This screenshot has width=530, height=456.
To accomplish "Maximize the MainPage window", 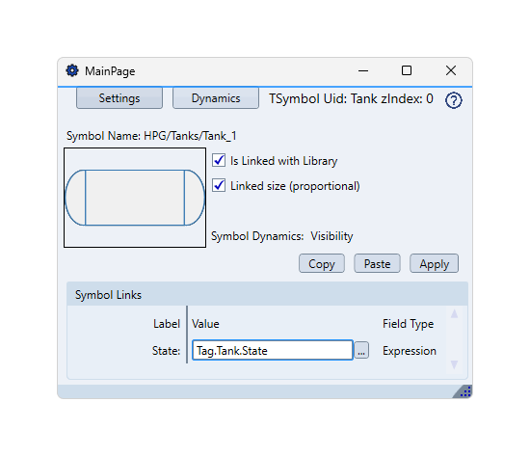I will (407, 70).
